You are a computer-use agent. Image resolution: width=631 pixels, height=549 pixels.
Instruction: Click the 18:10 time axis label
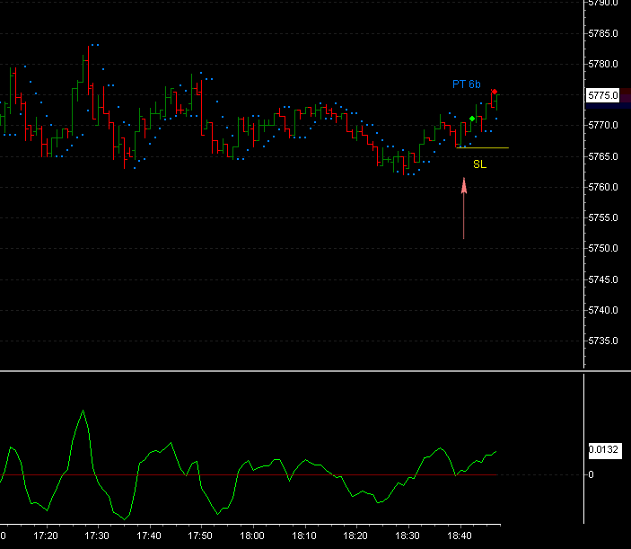304,536
